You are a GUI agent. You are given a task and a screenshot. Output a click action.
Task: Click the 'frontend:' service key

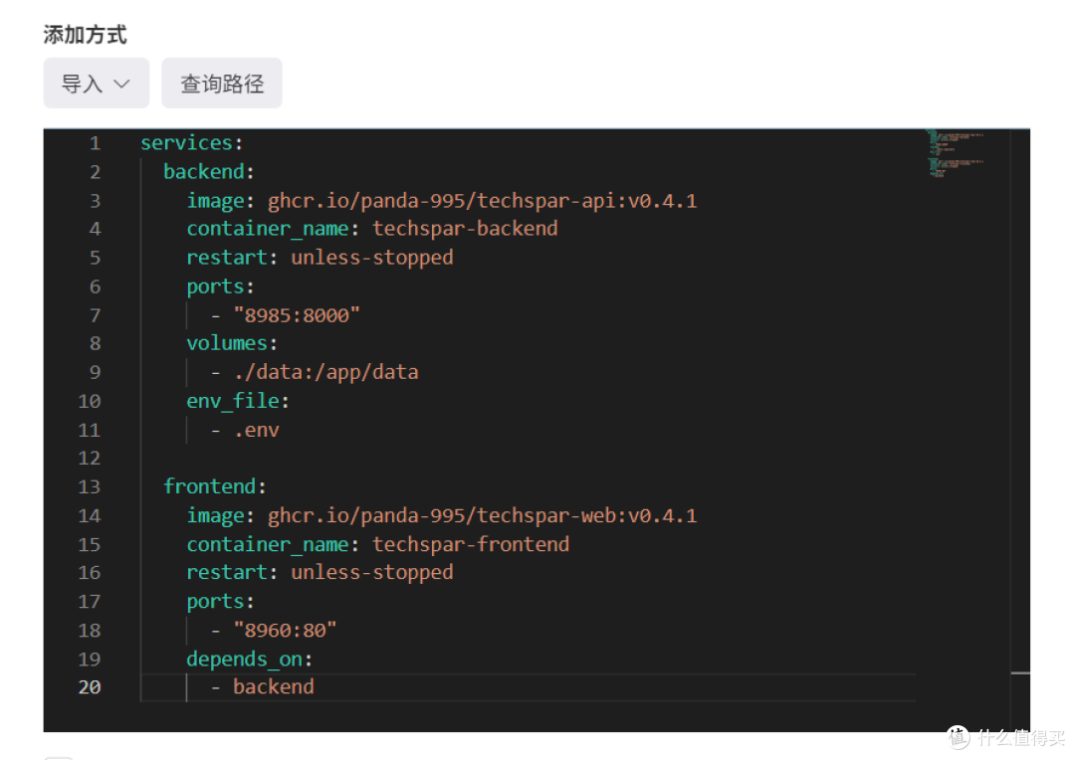215,485
